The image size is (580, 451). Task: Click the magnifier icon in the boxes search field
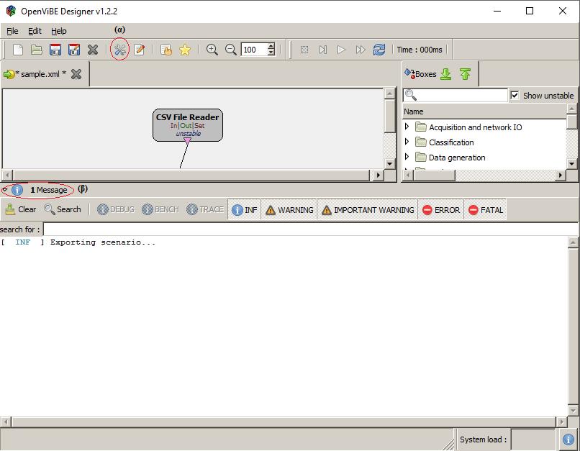pyautogui.click(x=411, y=95)
